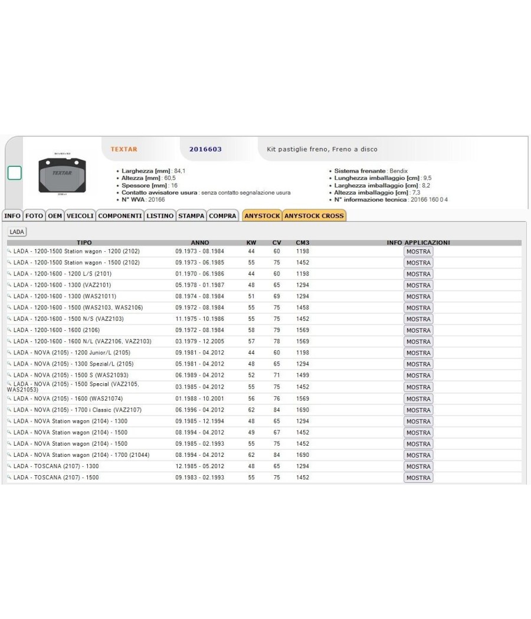Click MOSTRA for NOVA 1600 (WAS21074)

[x=418, y=399]
